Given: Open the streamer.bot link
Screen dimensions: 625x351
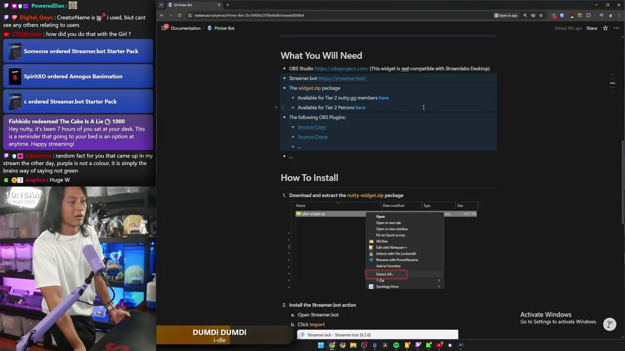Looking at the screenshot, I should pos(342,78).
